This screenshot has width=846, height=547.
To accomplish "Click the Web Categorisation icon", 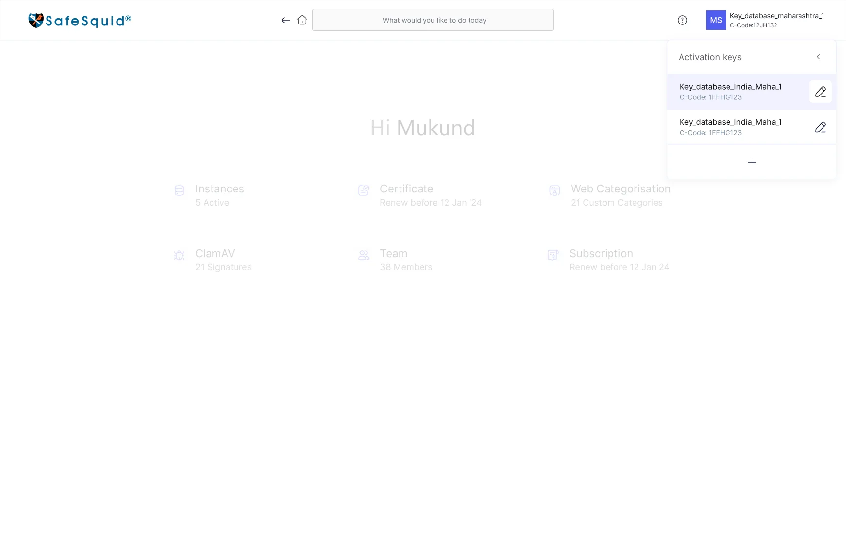I will (555, 190).
